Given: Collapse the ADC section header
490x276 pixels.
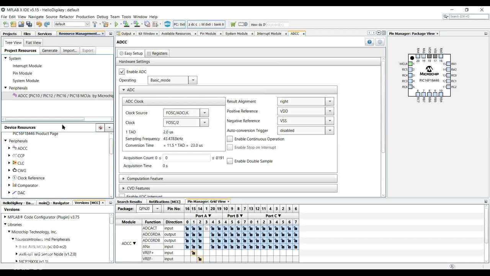Looking at the screenshot, I should (x=228, y=90).
